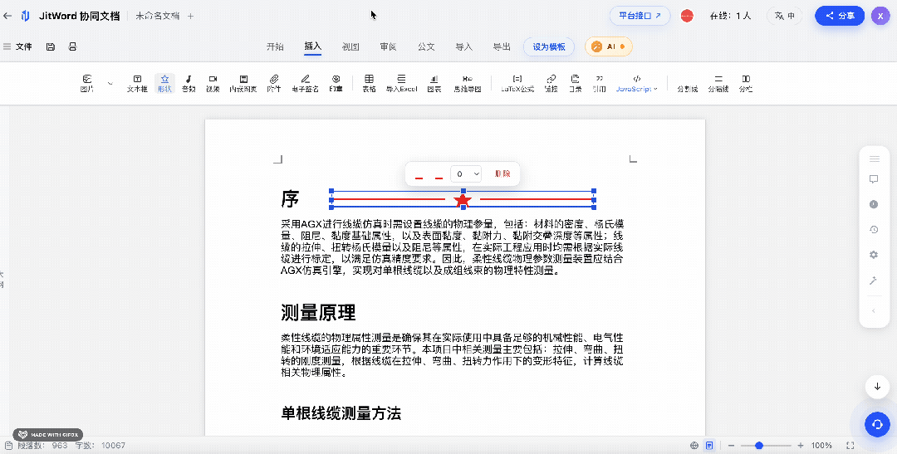897x454 pixels.
Task: Click the info circle icon in right sidebar
Action: tap(874, 204)
